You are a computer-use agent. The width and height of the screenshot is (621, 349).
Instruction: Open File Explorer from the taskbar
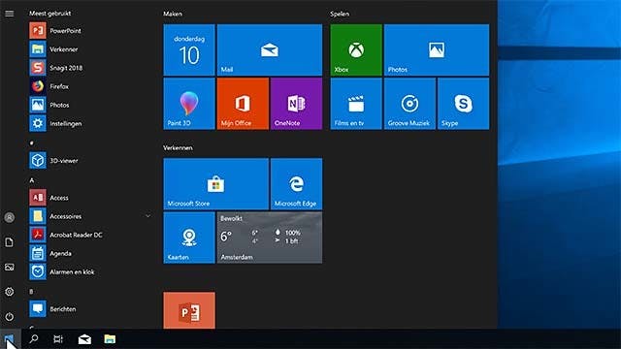pyautogui.click(x=110, y=339)
